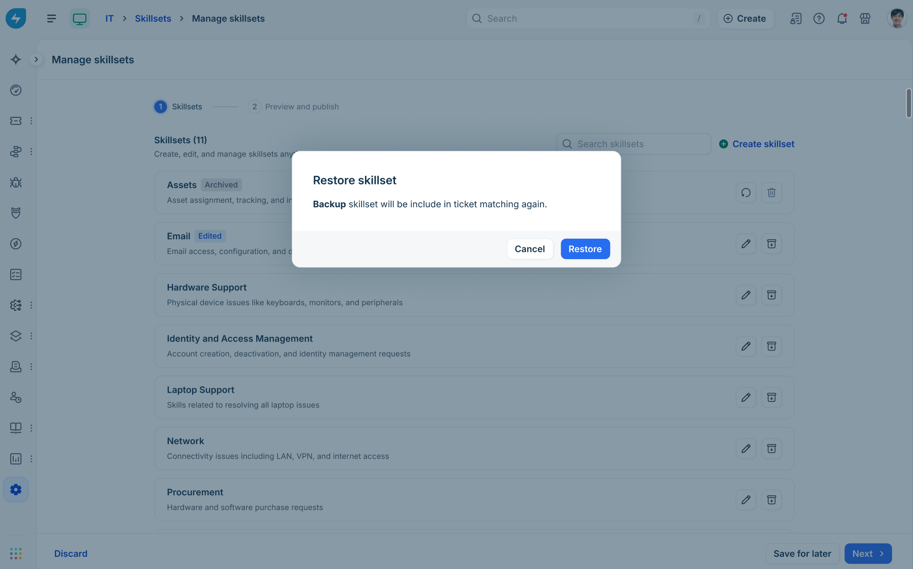Open the stacked layers icon in sidebar

[x=16, y=336]
